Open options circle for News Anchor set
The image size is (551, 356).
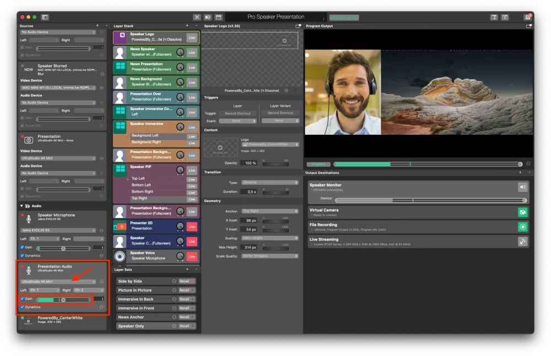pos(174,317)
